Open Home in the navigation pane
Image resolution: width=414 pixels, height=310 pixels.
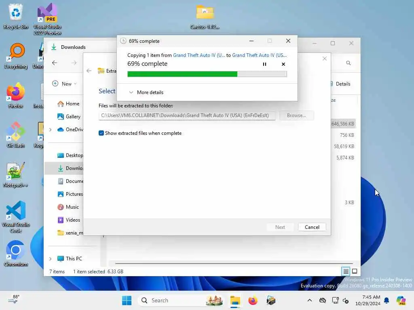tap(69, 104)
